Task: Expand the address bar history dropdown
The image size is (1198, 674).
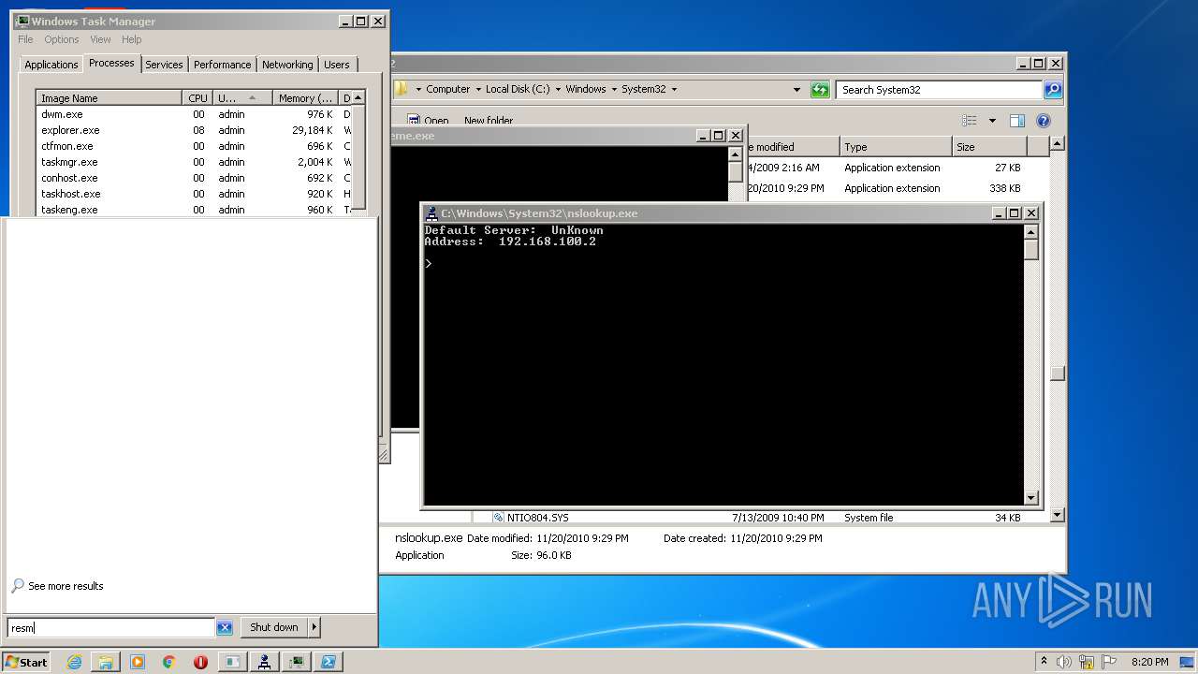Action: 796,90
